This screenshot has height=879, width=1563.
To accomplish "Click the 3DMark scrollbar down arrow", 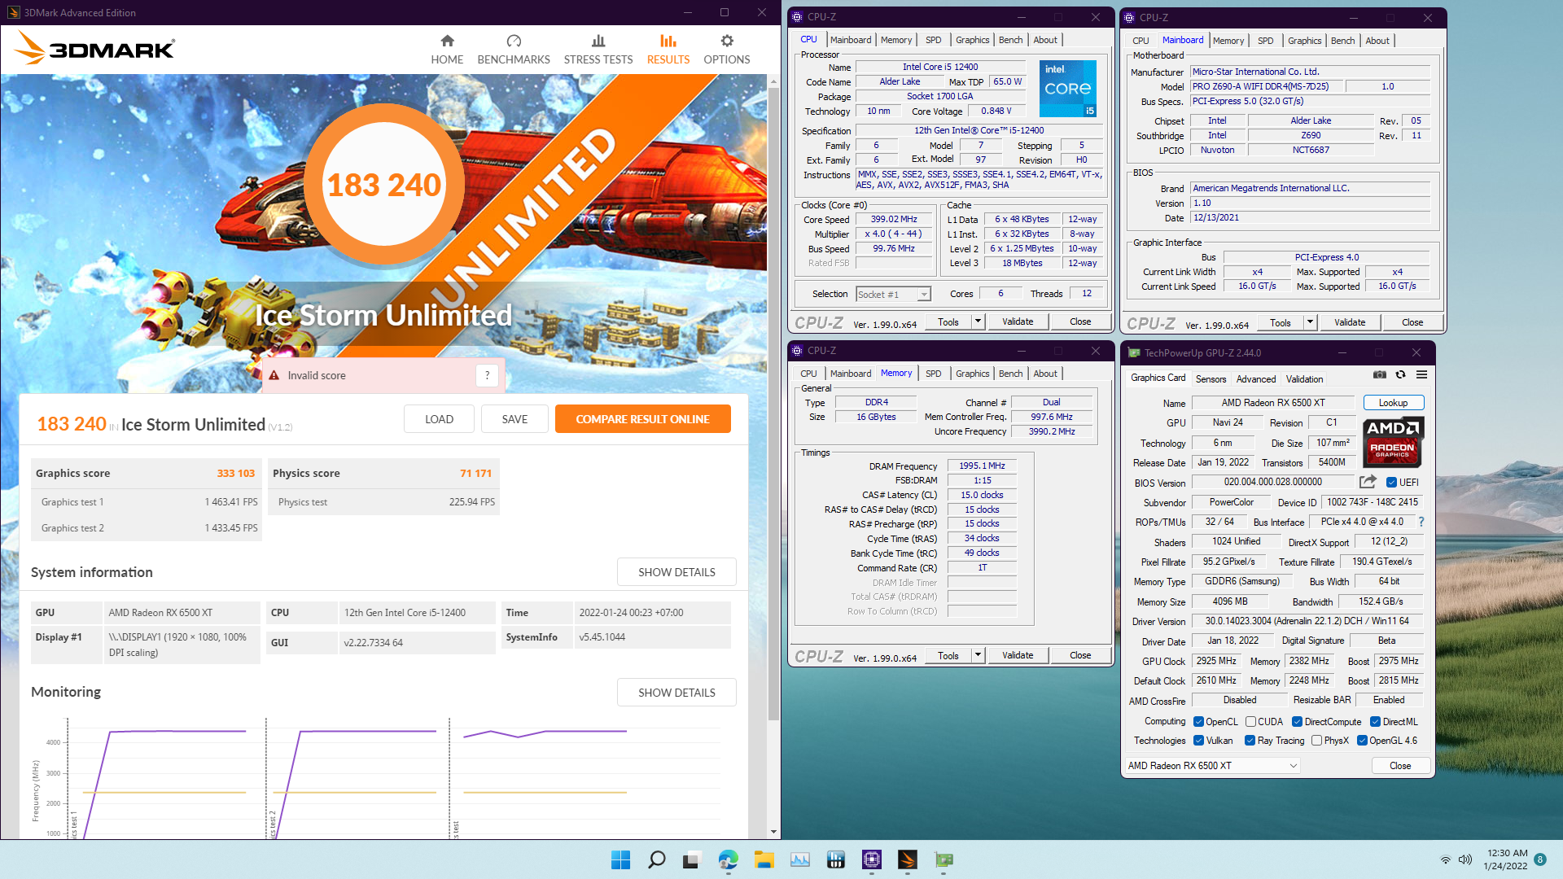I will coord(773,832).
